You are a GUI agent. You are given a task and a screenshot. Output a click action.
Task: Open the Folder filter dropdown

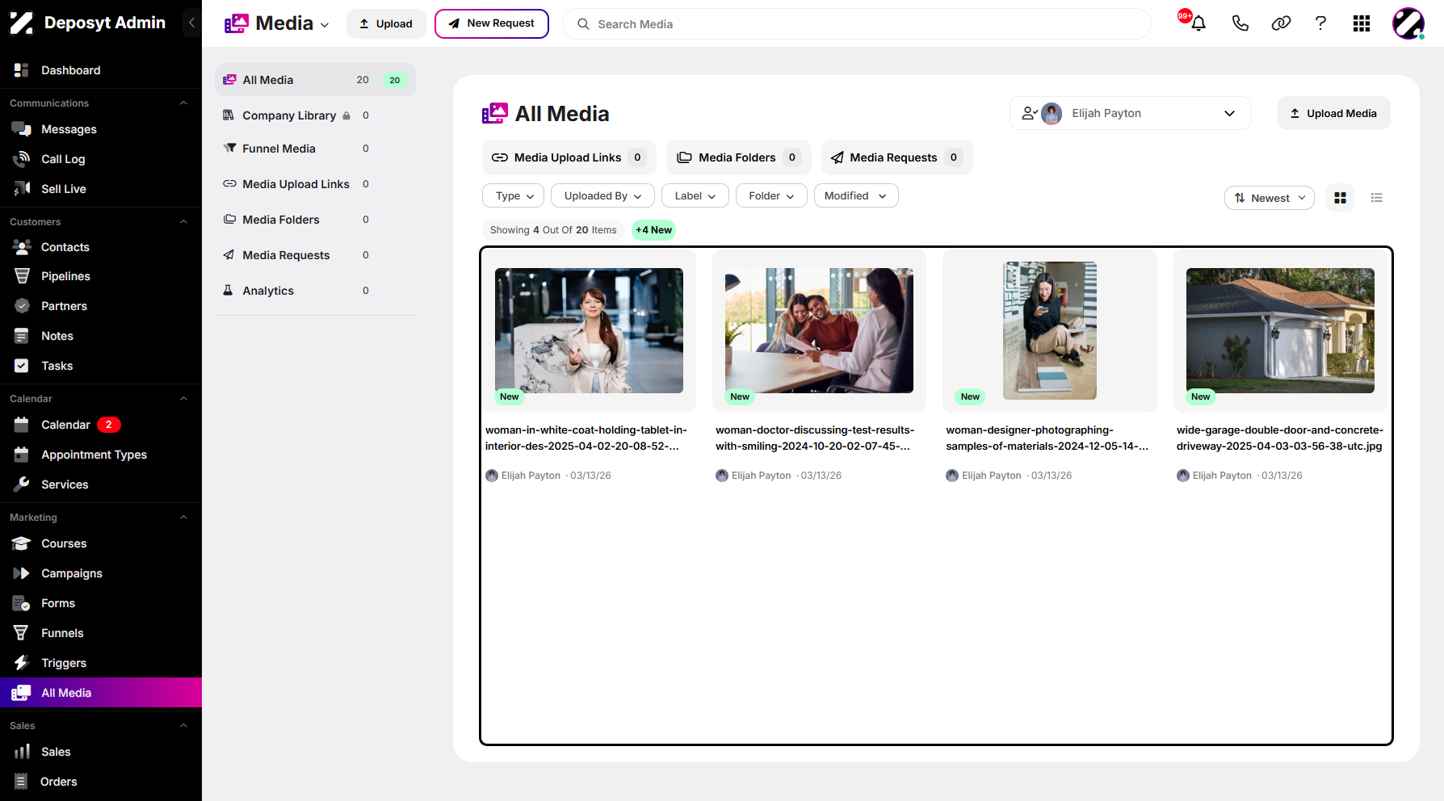(x=771, y=196)
